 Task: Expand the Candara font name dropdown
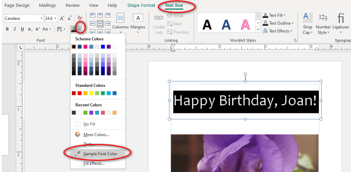[41, 18]
